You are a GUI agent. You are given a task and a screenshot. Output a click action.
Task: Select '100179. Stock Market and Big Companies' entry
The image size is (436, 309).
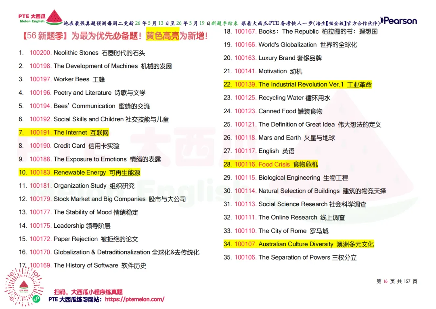[x=102, y=199]
